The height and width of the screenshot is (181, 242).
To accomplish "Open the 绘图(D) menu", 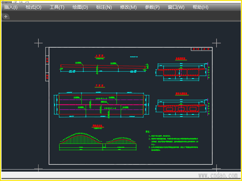I will tap(80, 7).
